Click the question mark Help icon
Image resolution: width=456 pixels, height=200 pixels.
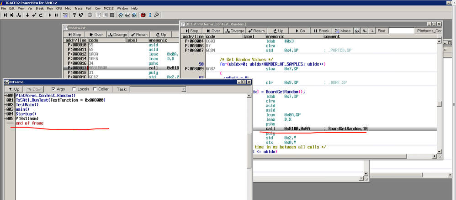point(74,15)
